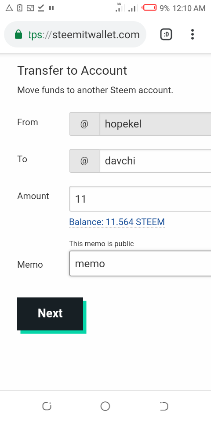
Task: Click the Next button
Action: click(50, 314)
